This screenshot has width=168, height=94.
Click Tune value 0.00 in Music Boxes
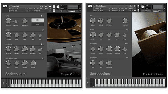point(147,8)
